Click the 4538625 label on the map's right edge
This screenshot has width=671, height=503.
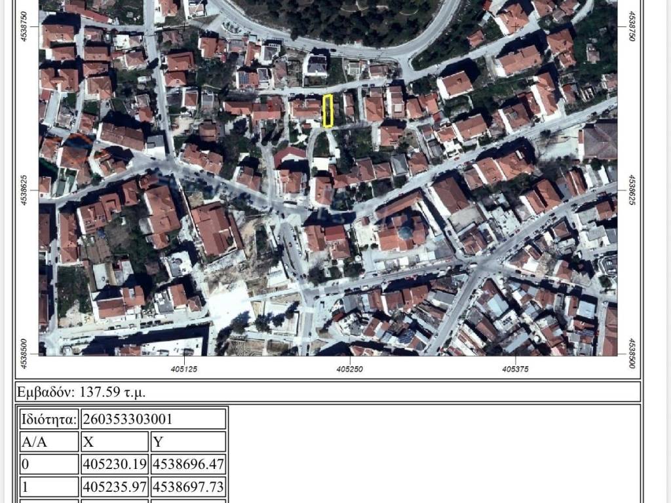tap(632, 191)
